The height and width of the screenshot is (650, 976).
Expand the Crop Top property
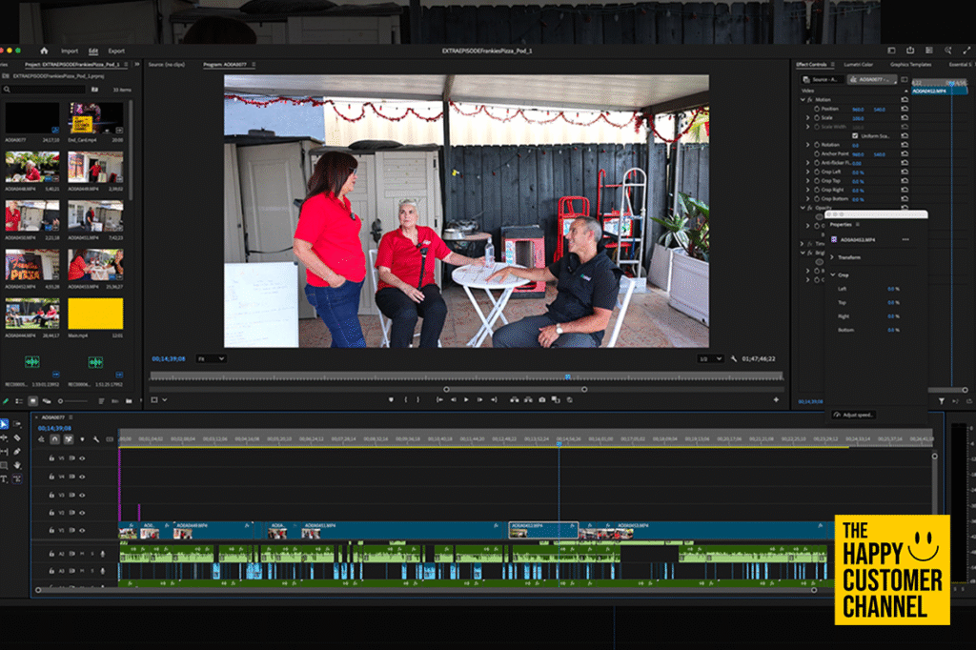[808, 180]
